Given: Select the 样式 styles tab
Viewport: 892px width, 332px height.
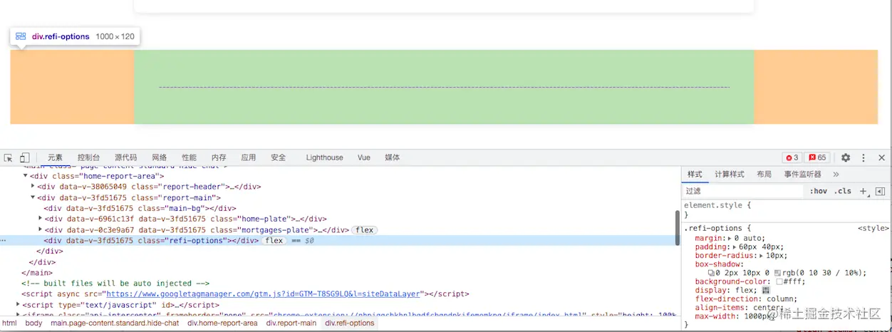Looking at the screenshot, I should coord(695,174).
